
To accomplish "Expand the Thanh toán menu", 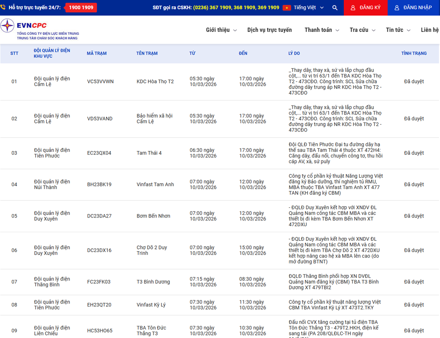I will [x=321, y=30].
